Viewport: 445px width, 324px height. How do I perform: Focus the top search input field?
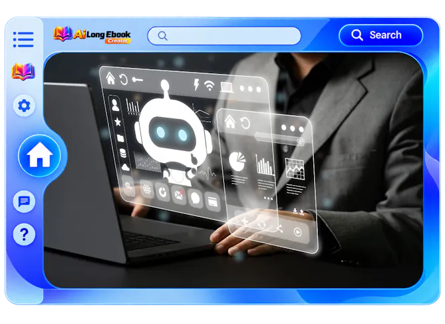pos(224,36)
